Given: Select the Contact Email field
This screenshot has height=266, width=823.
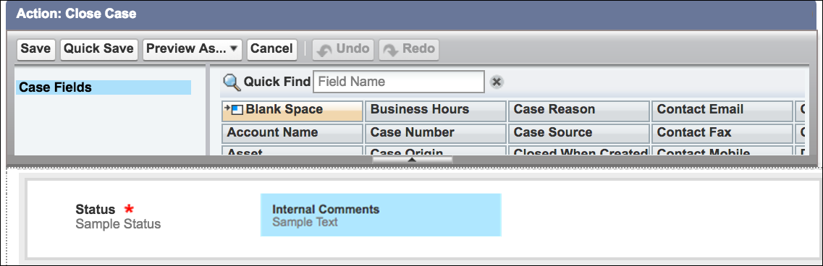Looking at the screenshot, I should [722, 111].
